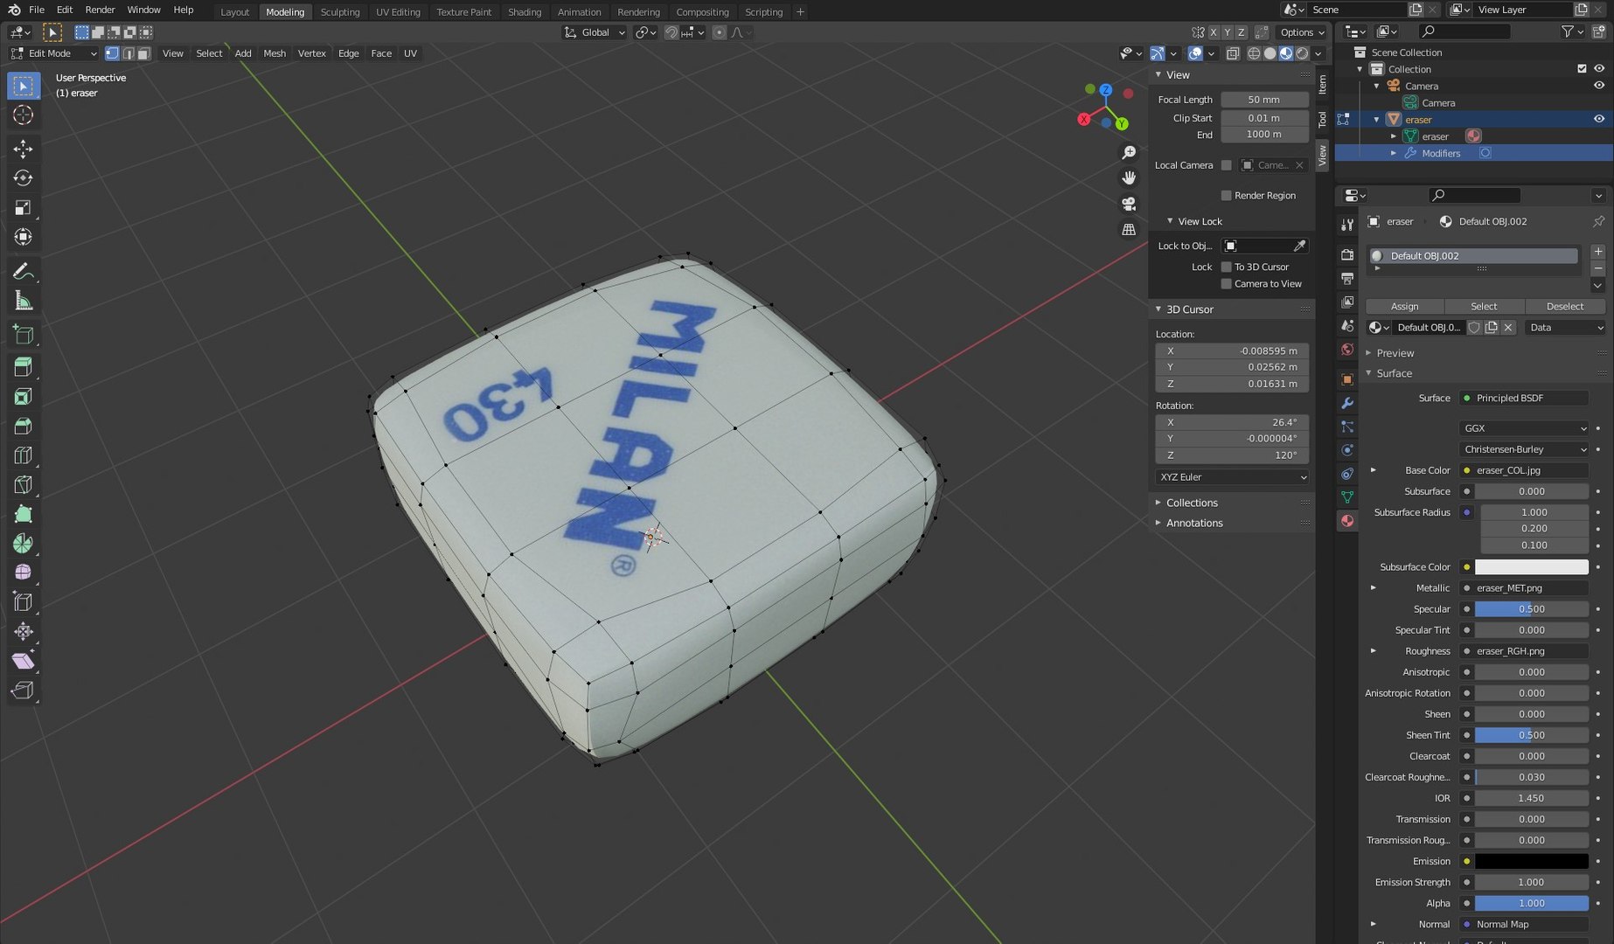Toggle the Collection exclude checkbox
Screen dimensions: 1614x944
click(x=1582, y=69)
